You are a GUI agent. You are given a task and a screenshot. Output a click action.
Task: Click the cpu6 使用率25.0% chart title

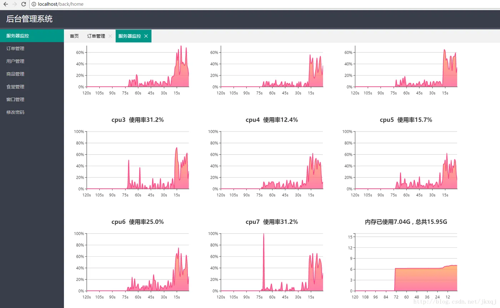(137, 222)
